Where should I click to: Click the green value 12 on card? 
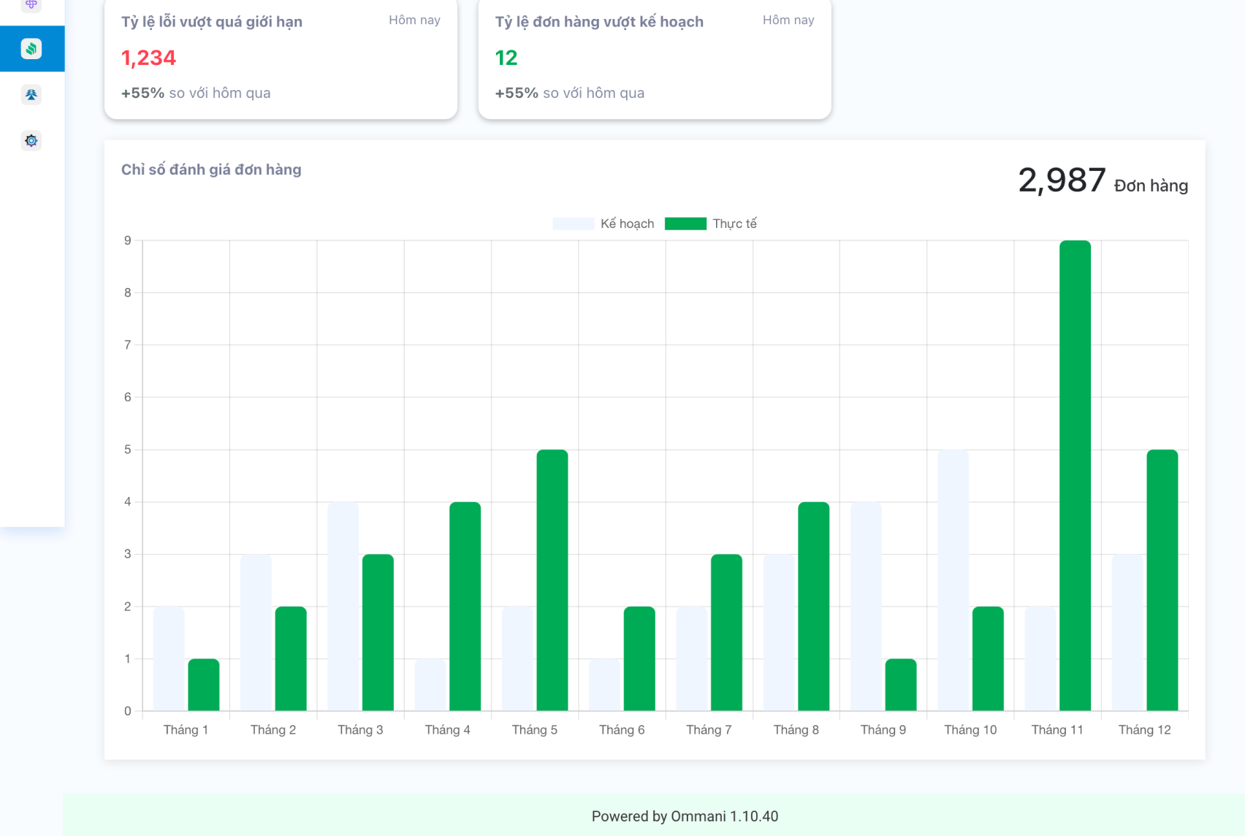click(506, 58)
